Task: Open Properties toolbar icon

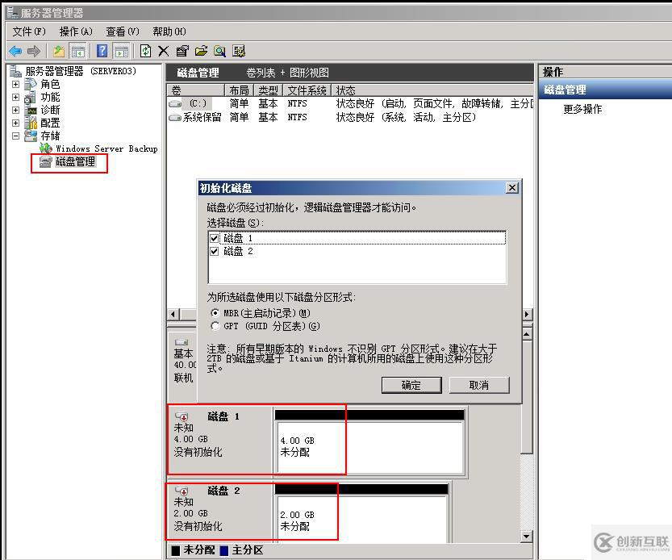Action: click(182, 52)
